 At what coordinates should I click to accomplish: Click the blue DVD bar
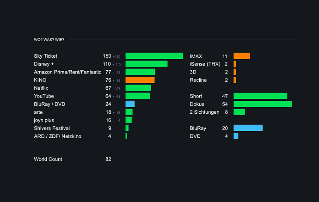[236, 136]
